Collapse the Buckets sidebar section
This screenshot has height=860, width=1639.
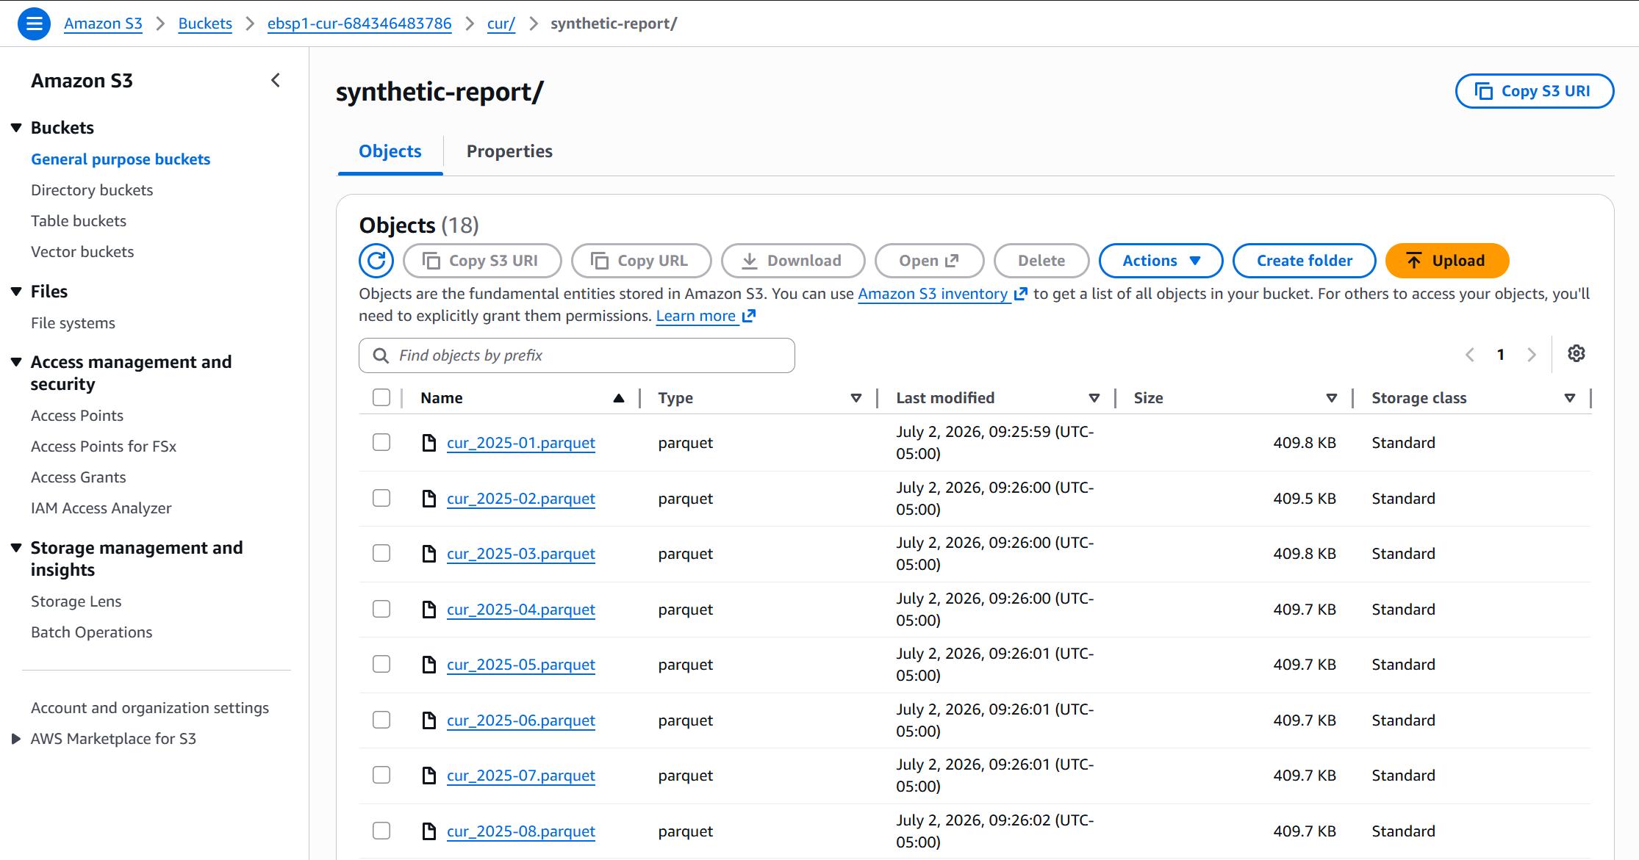[x=16, y=128]
